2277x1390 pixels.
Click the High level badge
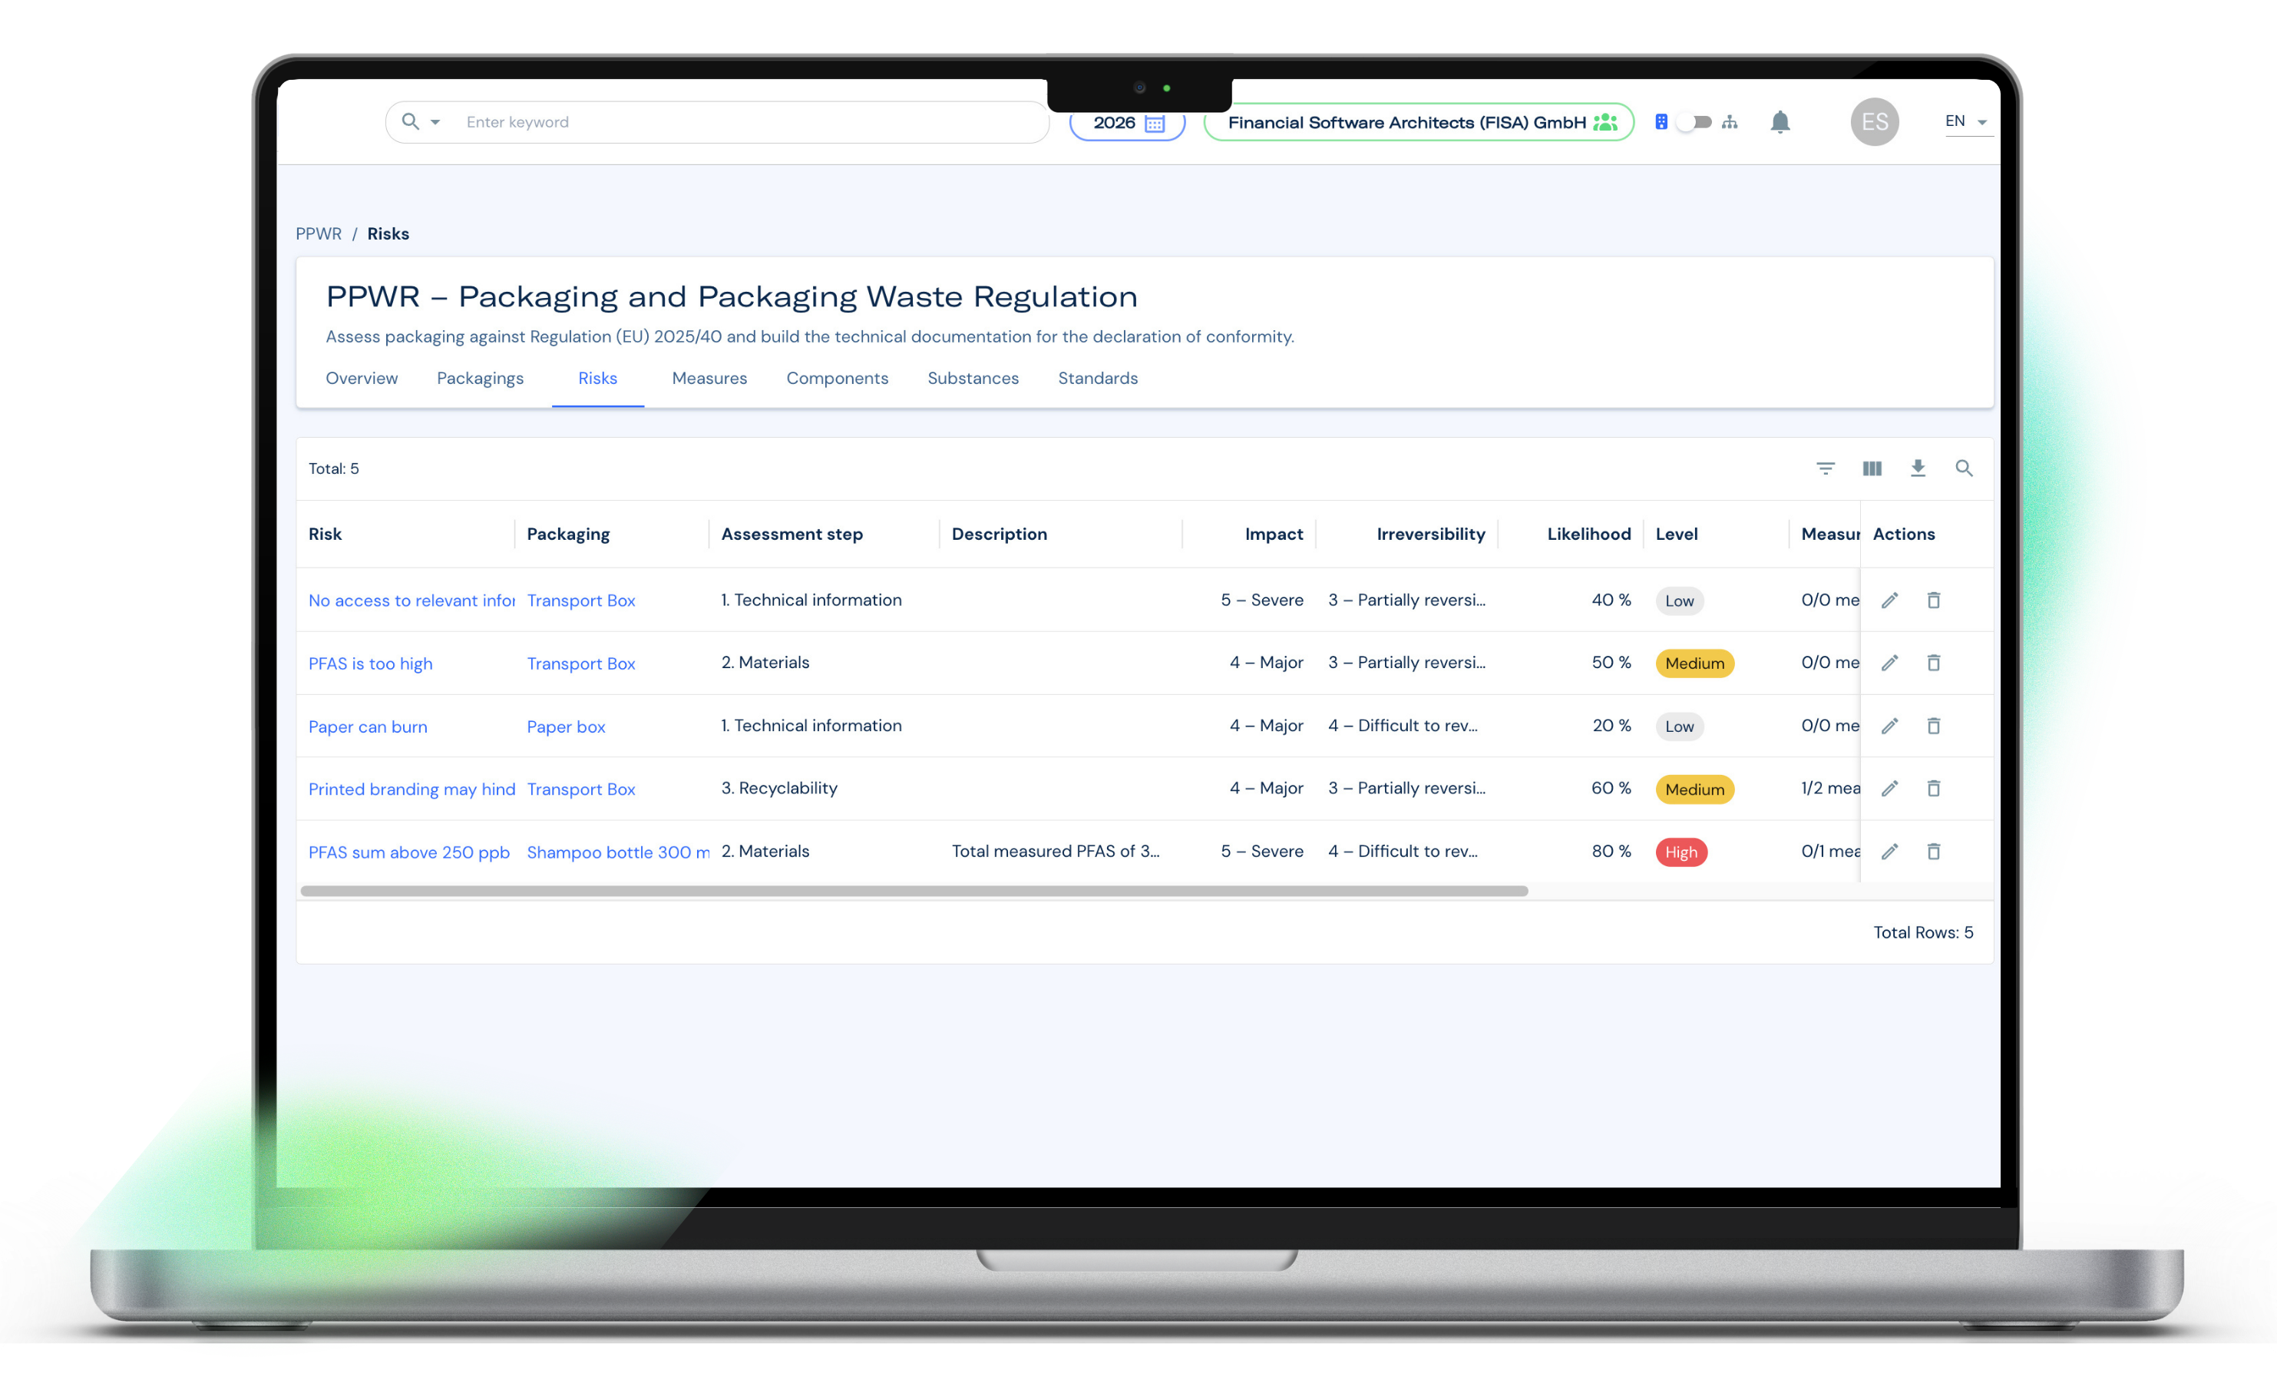click(1681, 852)
